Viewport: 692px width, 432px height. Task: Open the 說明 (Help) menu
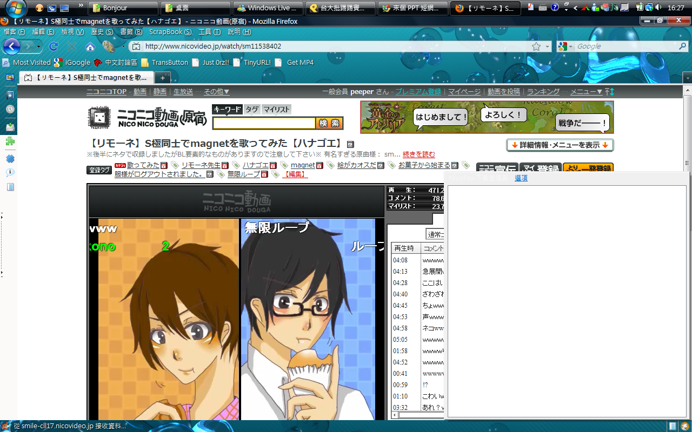pos(239,32)
